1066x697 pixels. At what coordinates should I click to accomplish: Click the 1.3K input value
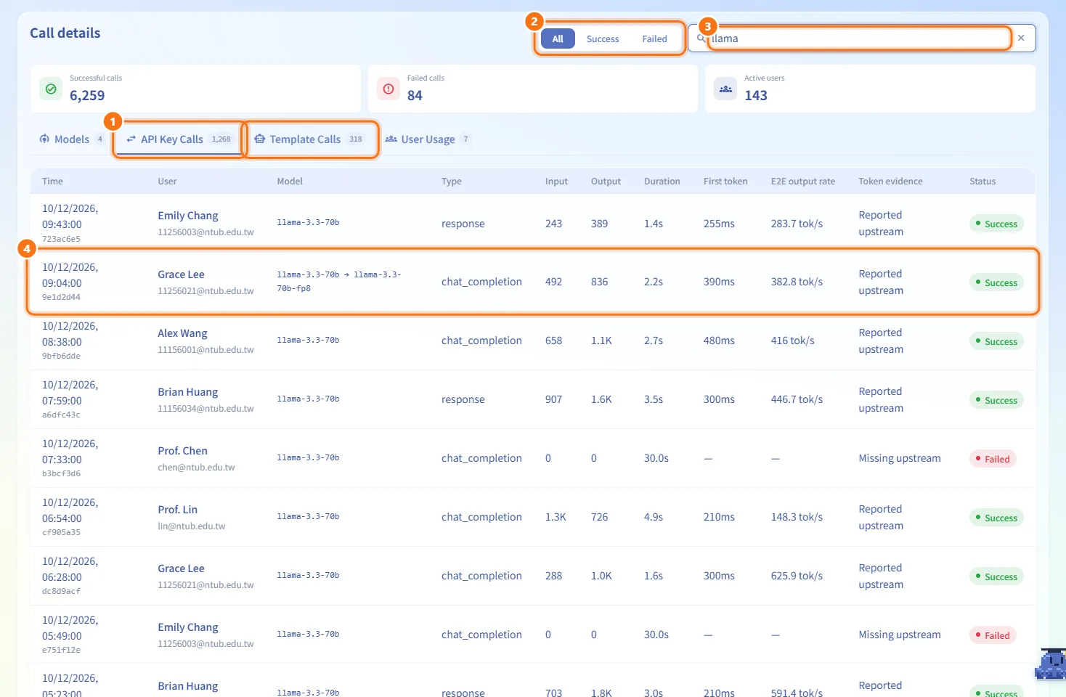click(x=556, y=517)
